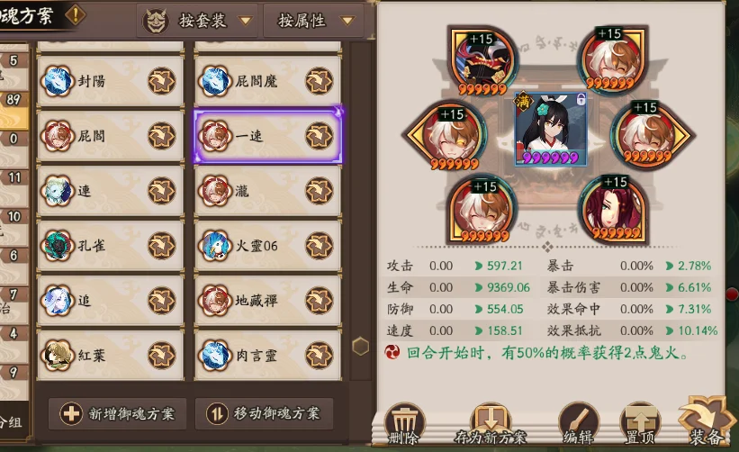Click the equip icon on the 封陽 preset
739x452 pixels.
pos(162,81)
